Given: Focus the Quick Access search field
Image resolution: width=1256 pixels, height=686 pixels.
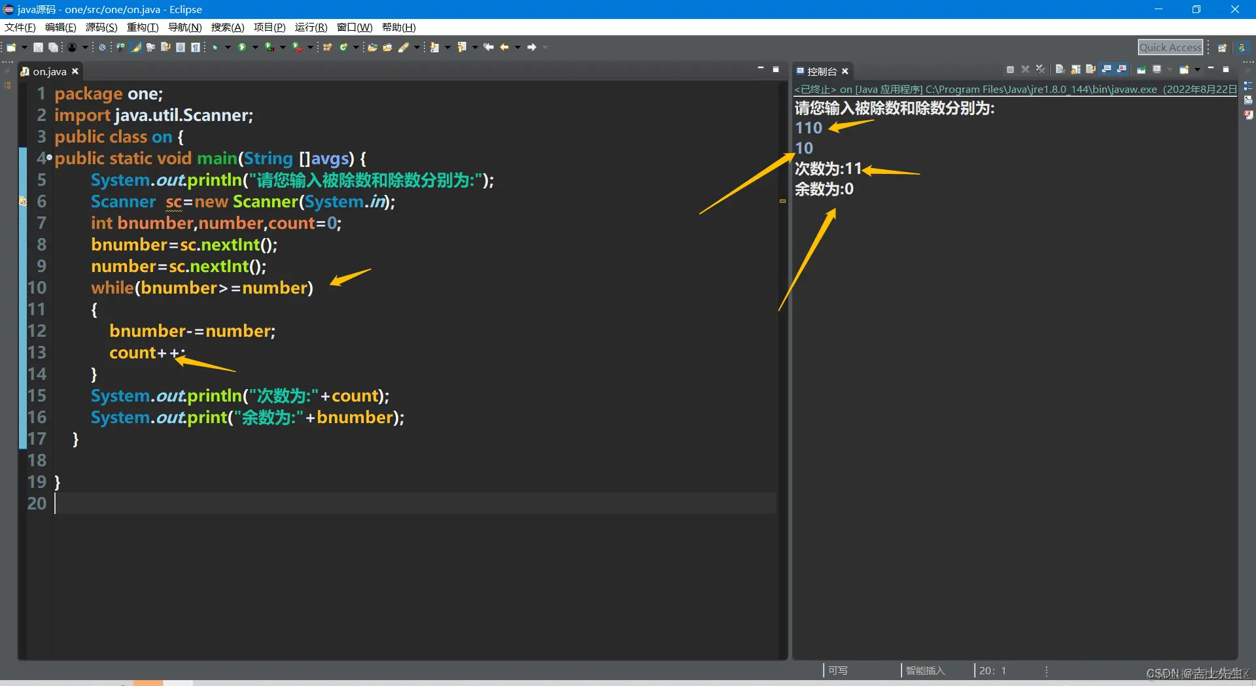Looking at the screenshot, I should point(1171,47).
